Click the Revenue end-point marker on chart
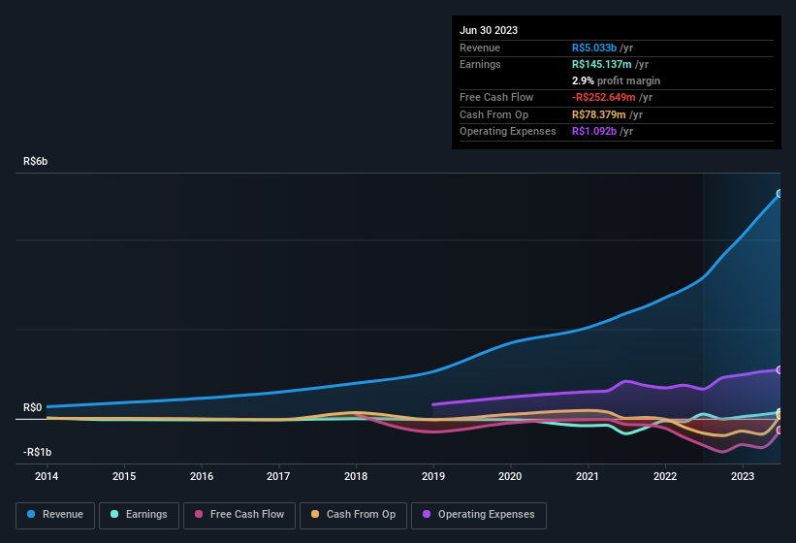 pos(780,193)
